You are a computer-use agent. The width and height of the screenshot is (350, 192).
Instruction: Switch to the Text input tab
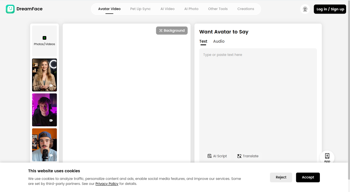[203, 41]
